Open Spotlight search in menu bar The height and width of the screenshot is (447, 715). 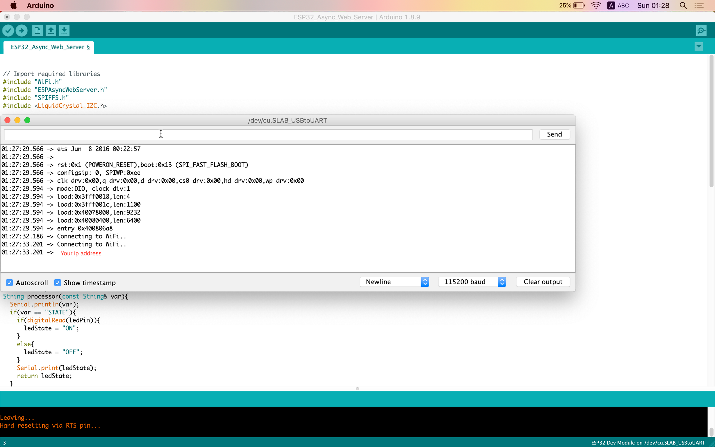[683, 6]
